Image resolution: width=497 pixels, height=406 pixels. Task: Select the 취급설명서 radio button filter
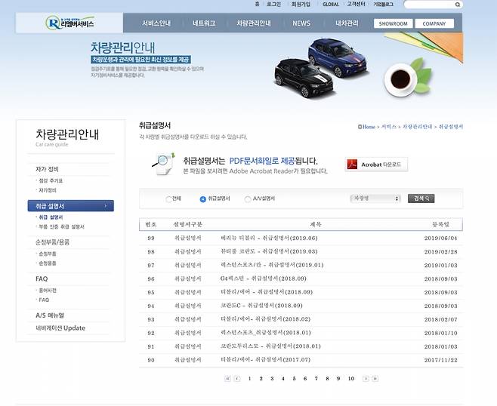tap(202, 199)
